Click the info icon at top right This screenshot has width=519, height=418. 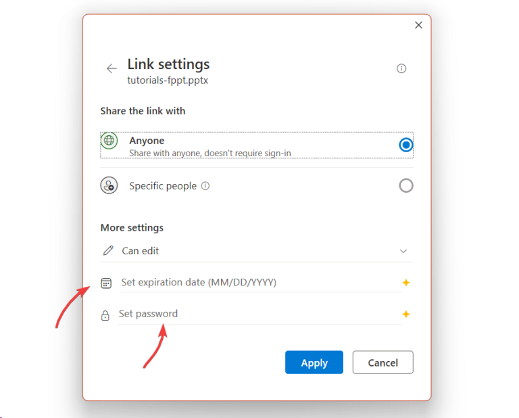pos(401,68)
